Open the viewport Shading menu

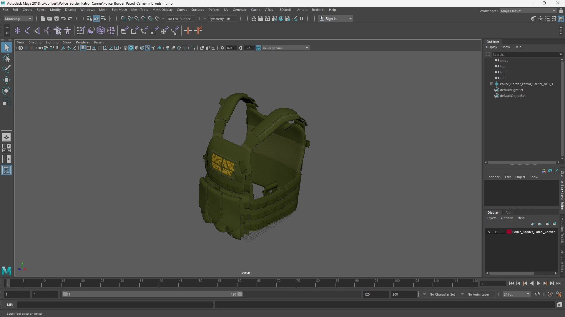35,42
